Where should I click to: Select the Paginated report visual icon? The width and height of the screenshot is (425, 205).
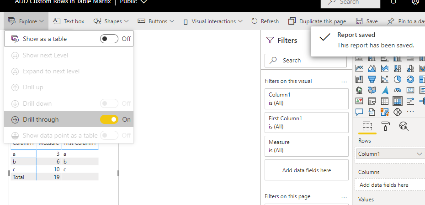click(x=372, y=112)
